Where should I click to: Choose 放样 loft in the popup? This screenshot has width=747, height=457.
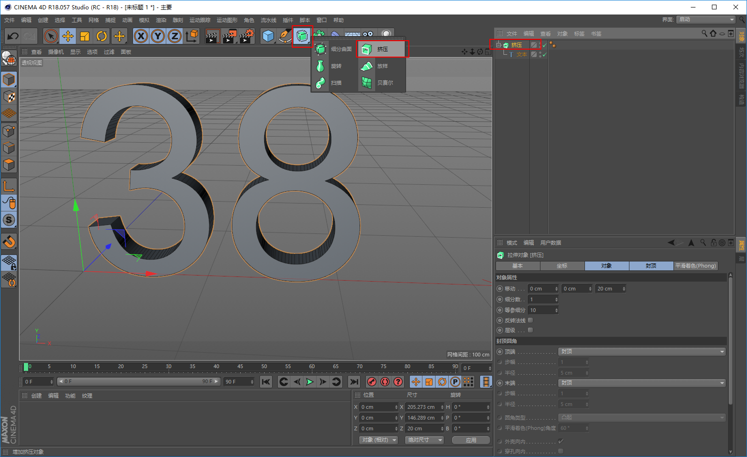(382, 66)
